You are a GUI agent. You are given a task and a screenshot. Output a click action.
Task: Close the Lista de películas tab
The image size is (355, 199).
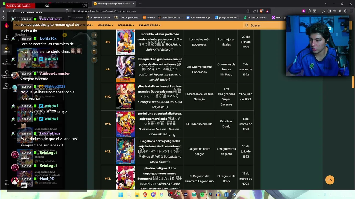click(133, 4)
